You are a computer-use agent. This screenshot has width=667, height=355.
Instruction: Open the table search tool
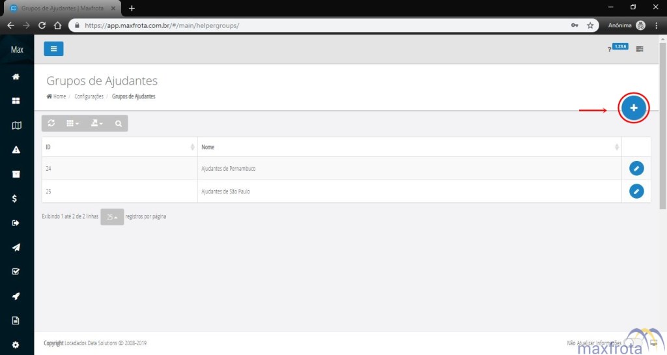(118, 123)
